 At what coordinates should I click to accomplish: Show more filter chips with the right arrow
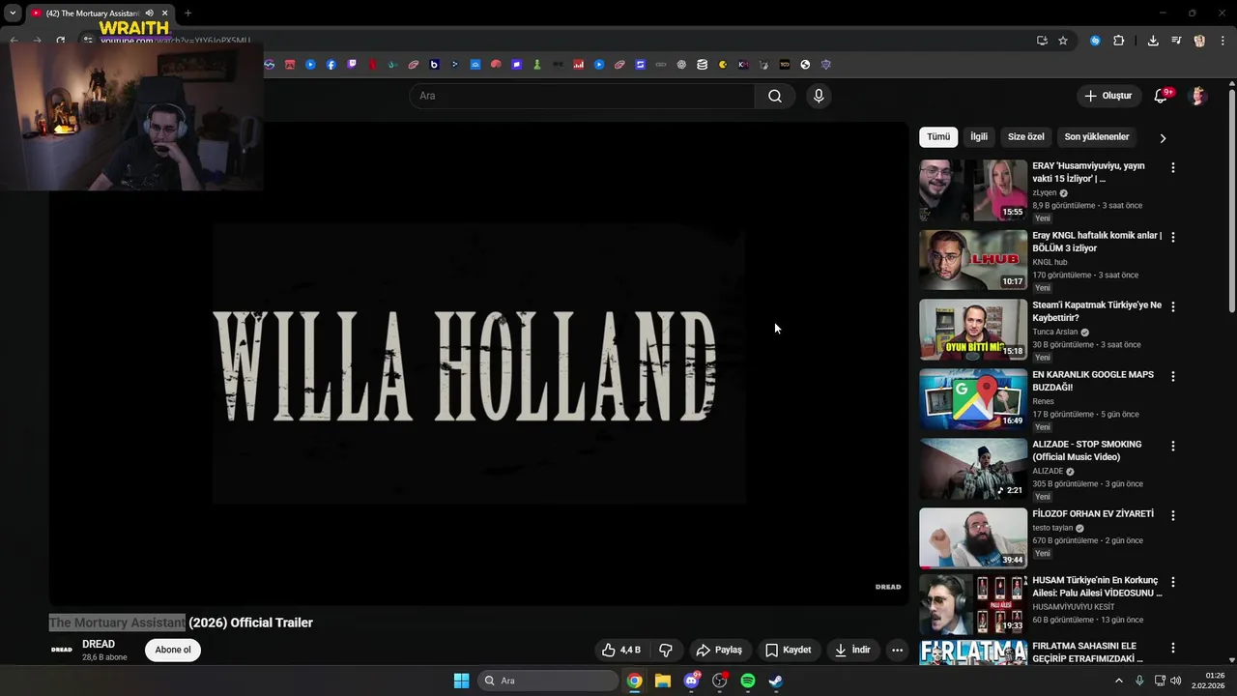[1163, 138]
